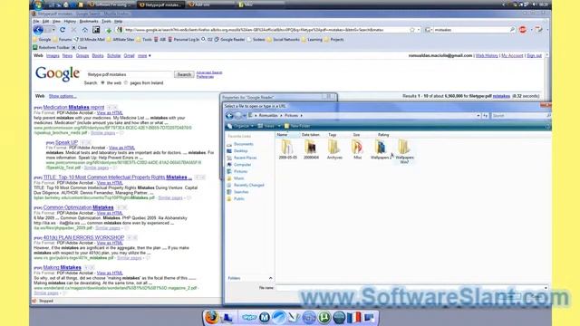This screenshot has width=580, height=326.
Task: Open the Firefox Edit menu
Action: 45,22
